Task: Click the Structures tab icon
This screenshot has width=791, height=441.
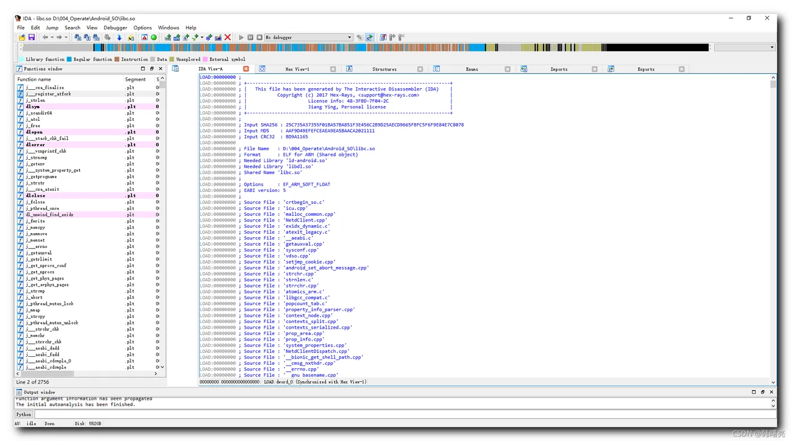Action: click(349, 69)
